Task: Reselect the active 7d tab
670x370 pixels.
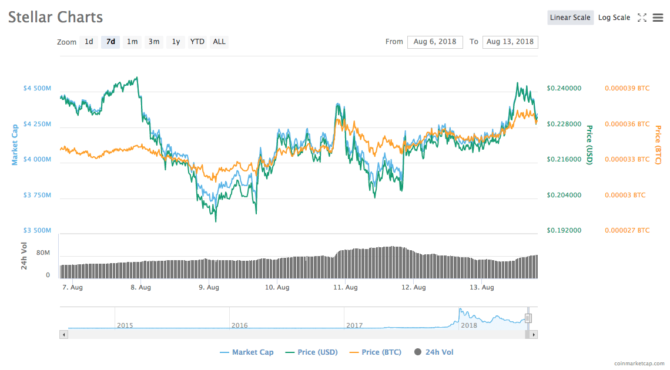Action: [110, 42]
